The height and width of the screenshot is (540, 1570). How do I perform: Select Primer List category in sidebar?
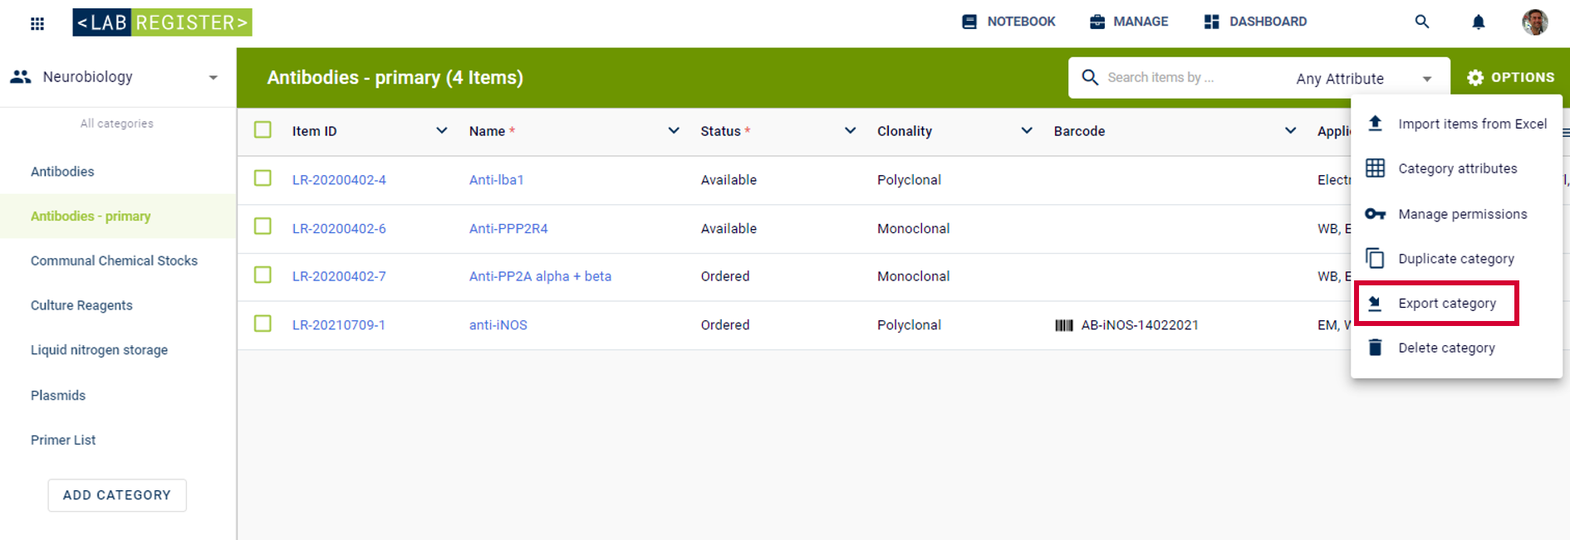pos(63,440)
